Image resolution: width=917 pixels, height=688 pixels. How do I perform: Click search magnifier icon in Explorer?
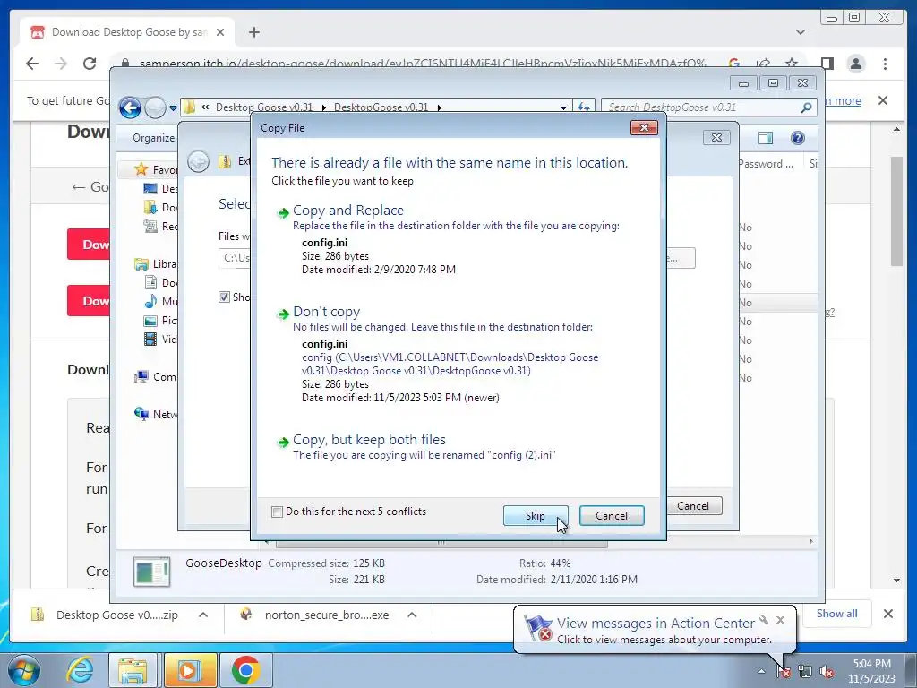[x=807, y=107]
